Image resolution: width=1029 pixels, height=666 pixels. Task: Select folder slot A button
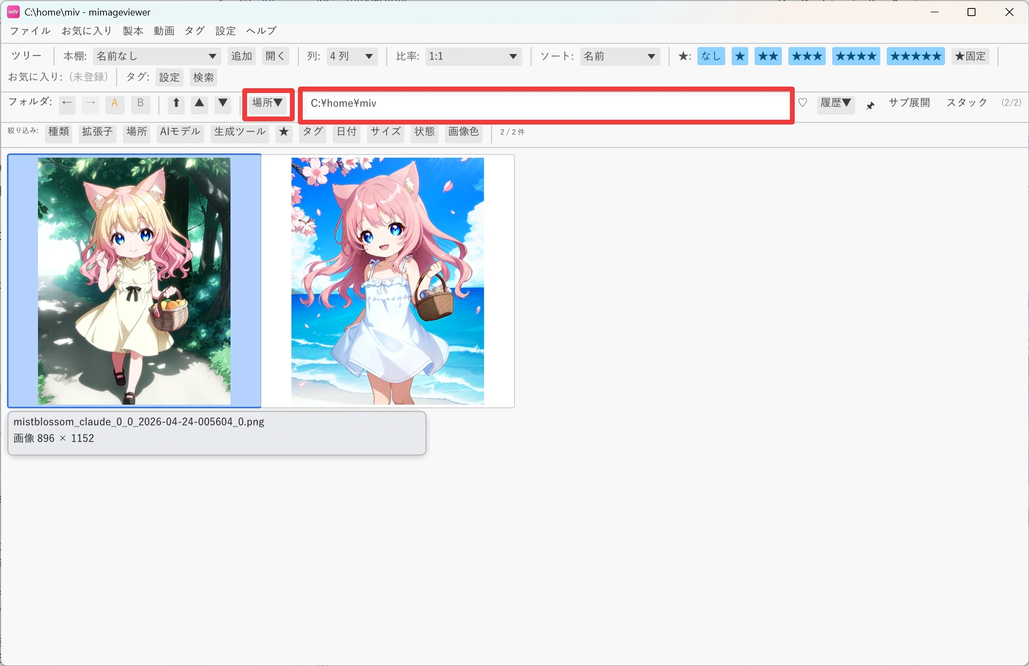114,103
